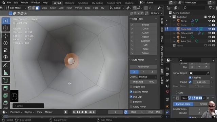Click the AutoMirror button
Viewport: 217px width, 122px height.
tap(143, 67)
